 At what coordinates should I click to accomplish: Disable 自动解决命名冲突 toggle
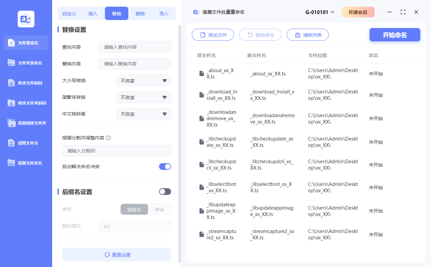(165, 167)
